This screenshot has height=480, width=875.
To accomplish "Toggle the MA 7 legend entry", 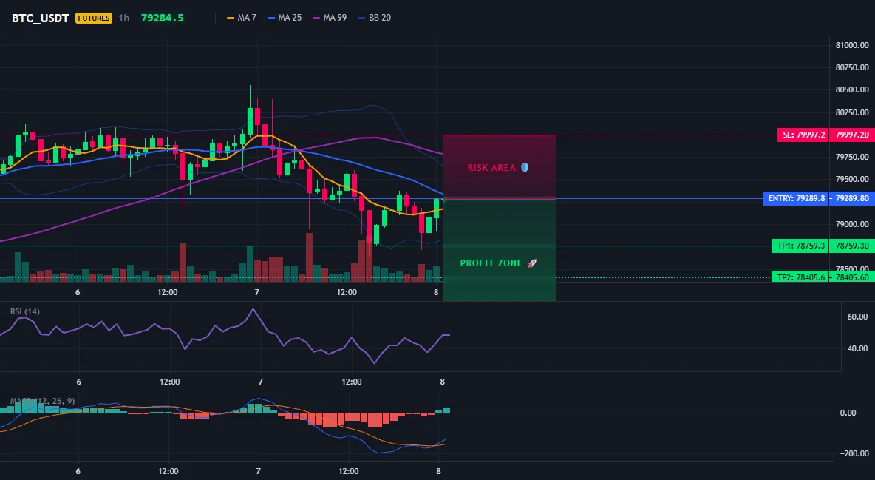I will click(242, 18).
